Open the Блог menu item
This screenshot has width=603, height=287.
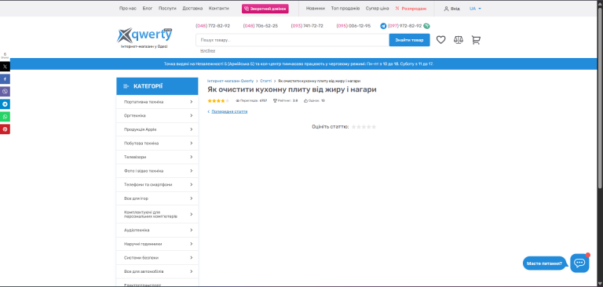(x=148, y=9)
